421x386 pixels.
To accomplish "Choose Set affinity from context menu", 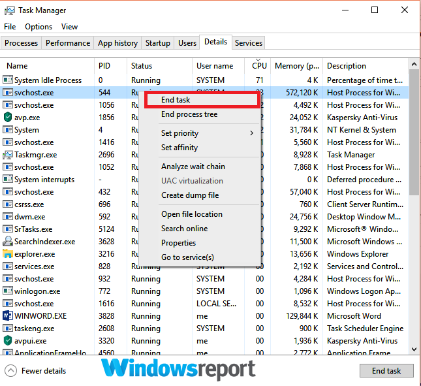I will pyautogui.click(x=179, y=148).
